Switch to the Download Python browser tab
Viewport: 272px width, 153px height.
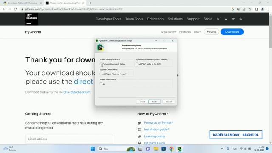click(22, 3)
